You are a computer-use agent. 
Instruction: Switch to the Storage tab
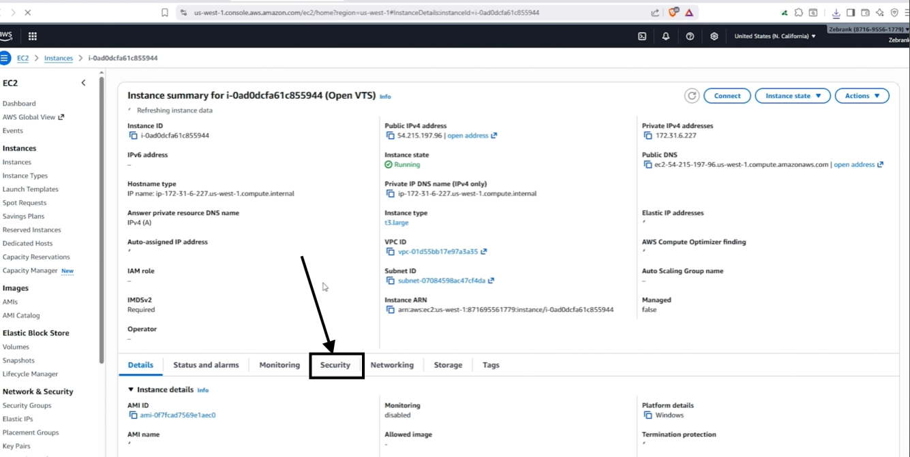pyautogui.click(x=448, y=365)
